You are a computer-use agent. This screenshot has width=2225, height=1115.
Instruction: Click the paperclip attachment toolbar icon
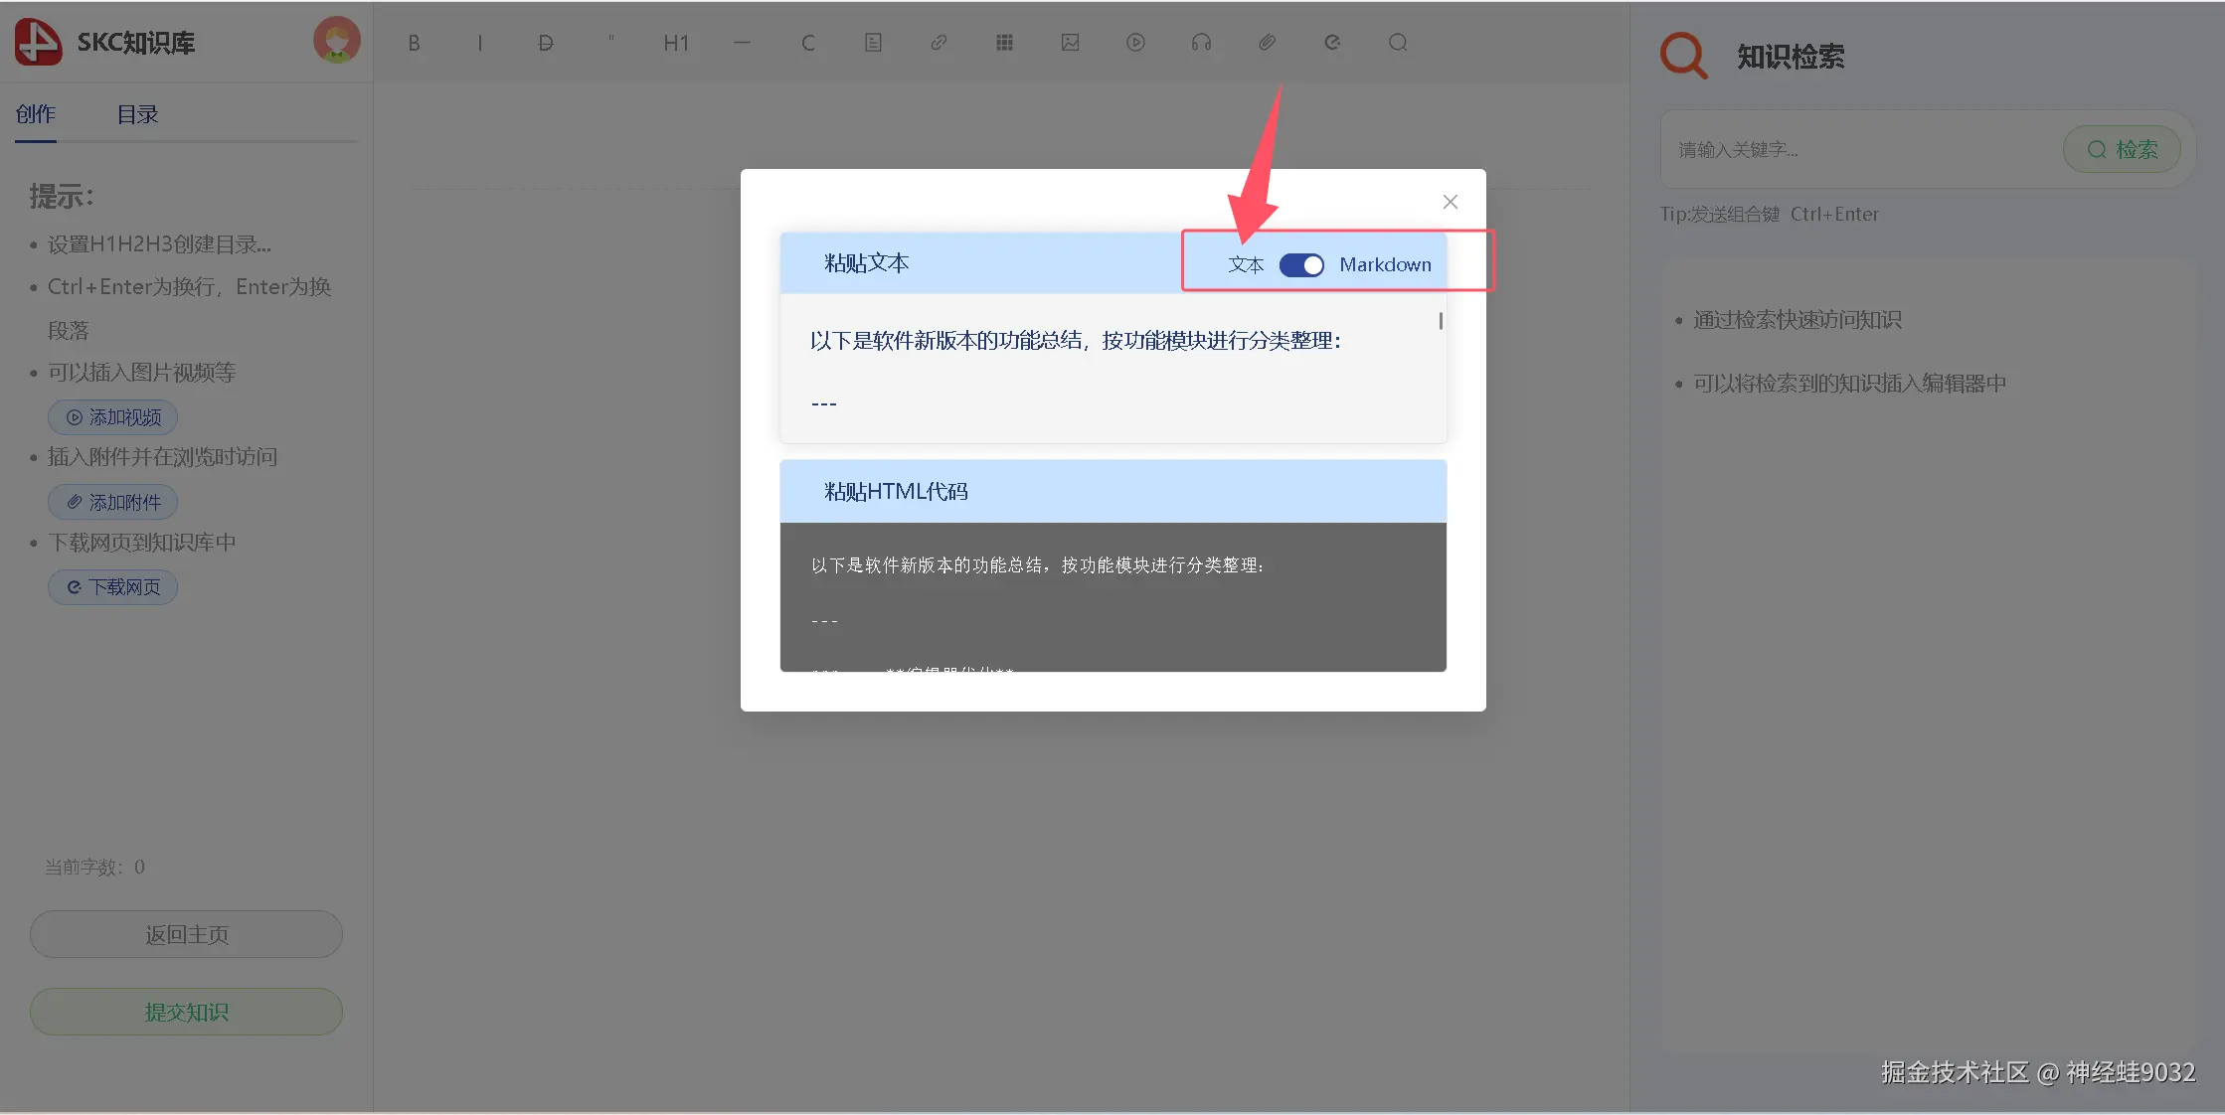pyautogui.click(x=1267, y=43)
